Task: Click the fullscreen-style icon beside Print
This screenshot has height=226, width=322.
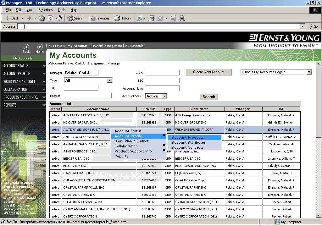Action: point(160,19)
